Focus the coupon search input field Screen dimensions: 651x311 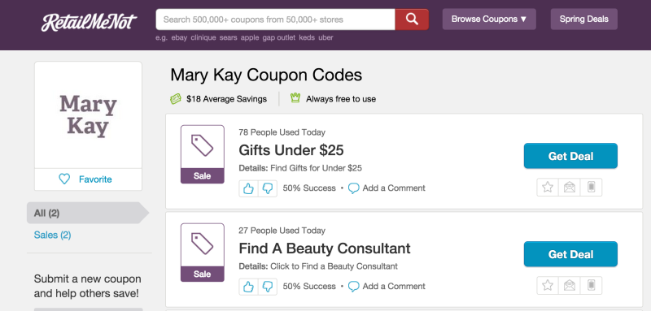click(x=275, y=19)
